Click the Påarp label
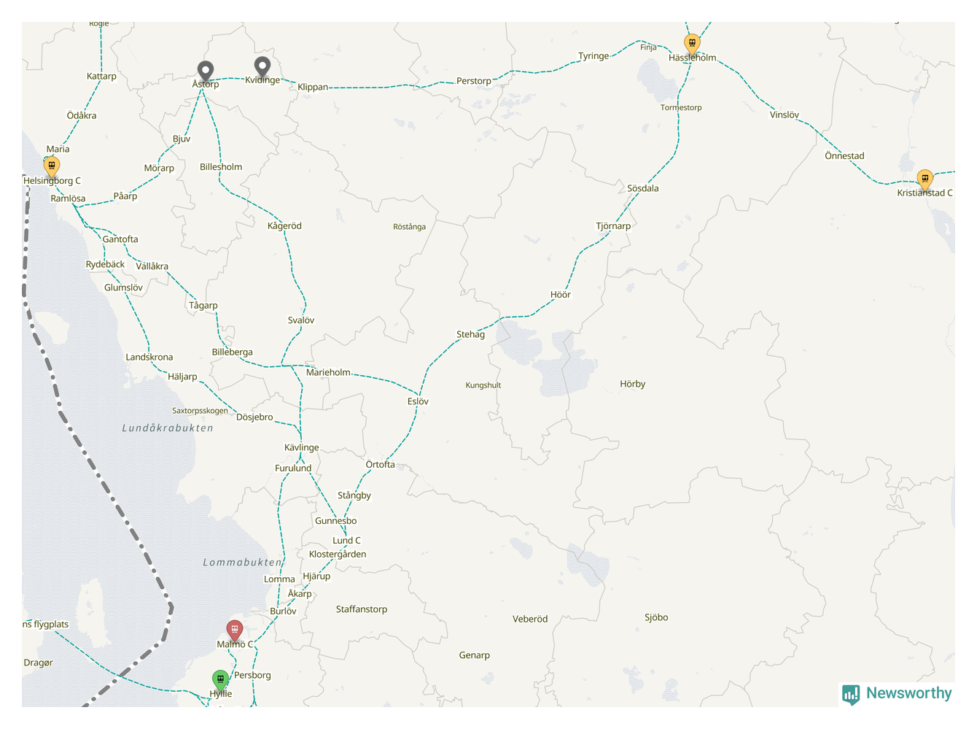Image resolution: width=977 pixels, height=729 pixels. [x=125, y=196]
